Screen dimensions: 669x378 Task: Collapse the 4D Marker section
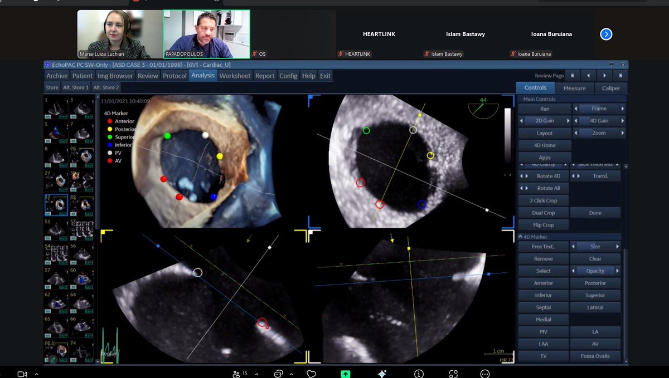pyautogui.click(x=521, y=237)
